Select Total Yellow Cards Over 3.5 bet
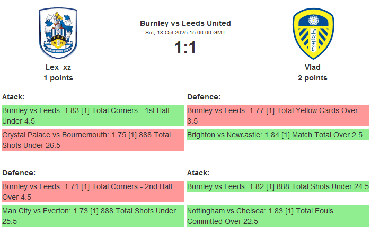The width and height of the screenshot is (371, 243). pos(278,116)
